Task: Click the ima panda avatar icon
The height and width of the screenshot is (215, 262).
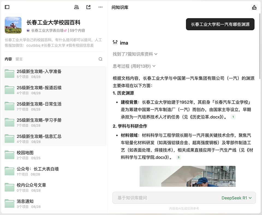Action: tap(115, 43)
